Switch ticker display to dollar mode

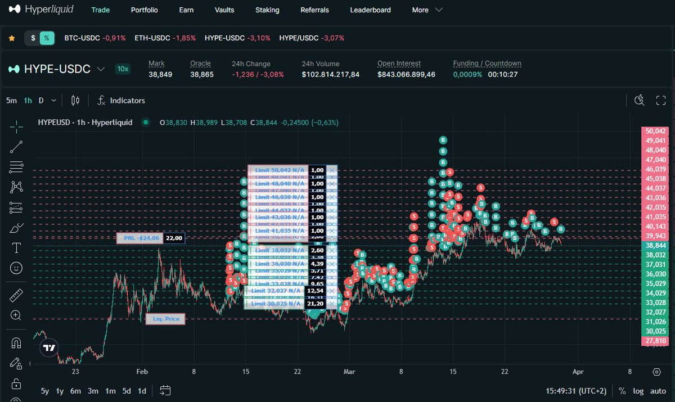click(x=33, y=38)
